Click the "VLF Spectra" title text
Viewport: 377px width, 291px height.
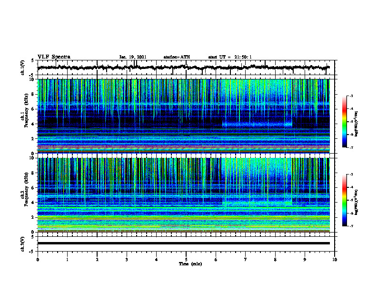pyautogui.click(x=54, y=57)
